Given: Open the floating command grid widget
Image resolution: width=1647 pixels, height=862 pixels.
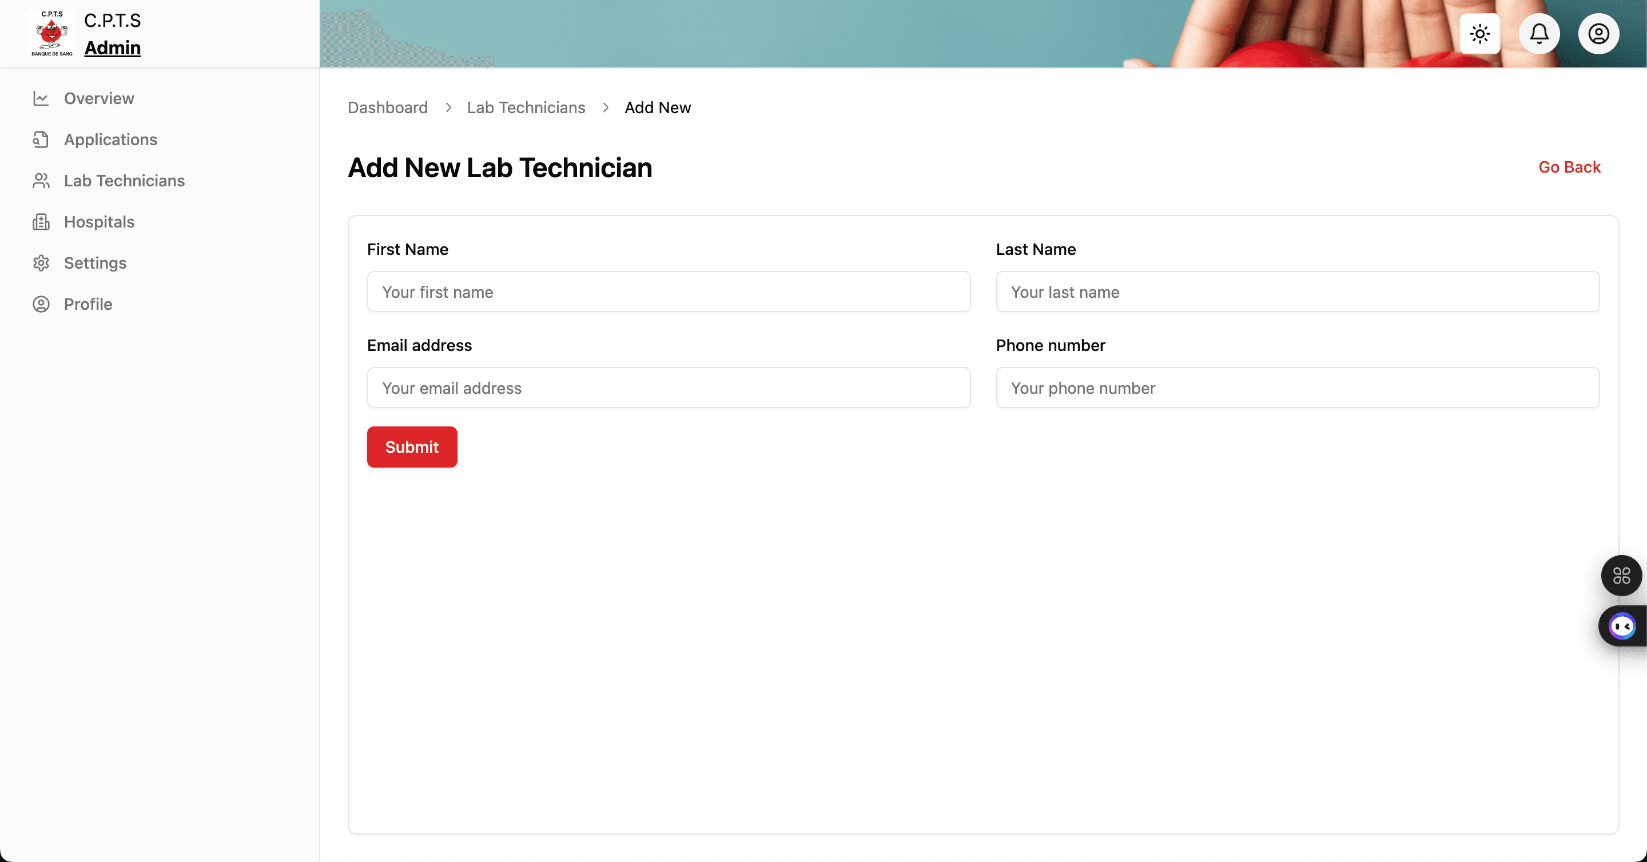Looking at the screenshot, I should pyautogui.click(x=1621, y=576).
